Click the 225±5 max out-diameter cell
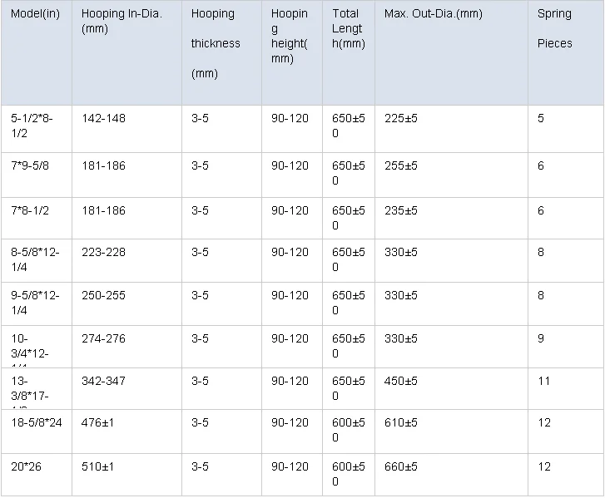Screen dimensions: 605x498 [401, 118]
